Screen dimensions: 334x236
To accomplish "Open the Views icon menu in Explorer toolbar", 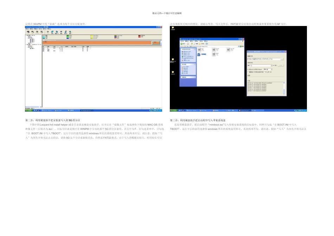I will (x=207, y=44).
